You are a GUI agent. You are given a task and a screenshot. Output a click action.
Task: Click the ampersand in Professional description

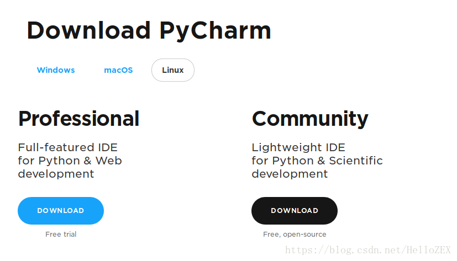tap(87, 161)
